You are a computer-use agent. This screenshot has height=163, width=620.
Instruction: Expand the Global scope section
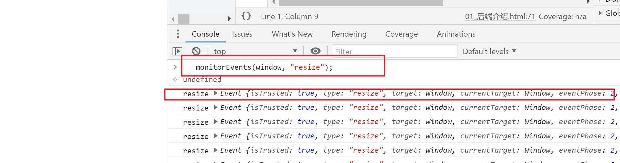coord(601,13)
